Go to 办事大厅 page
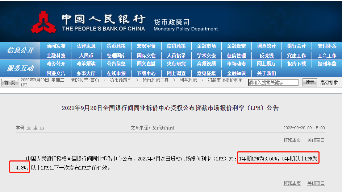Image resolution: width=342 pixels, height=192 pixels. coord(86,73)
